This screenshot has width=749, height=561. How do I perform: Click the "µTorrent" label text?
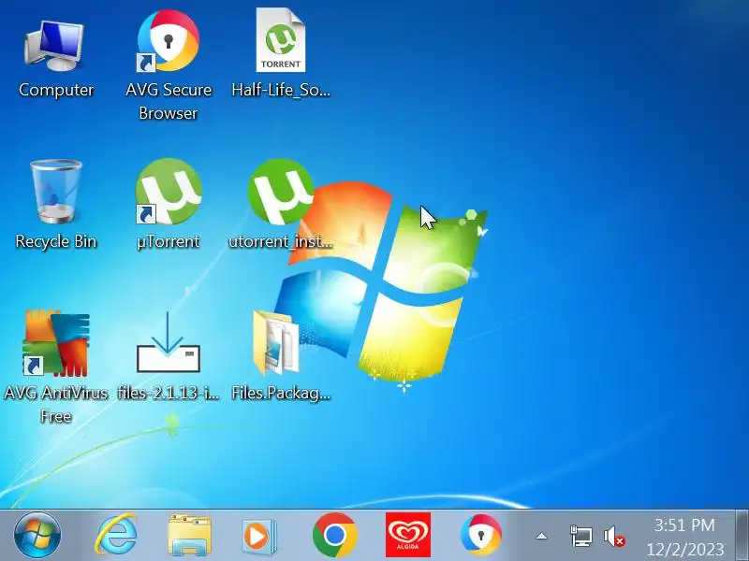[x=168, y=241]
